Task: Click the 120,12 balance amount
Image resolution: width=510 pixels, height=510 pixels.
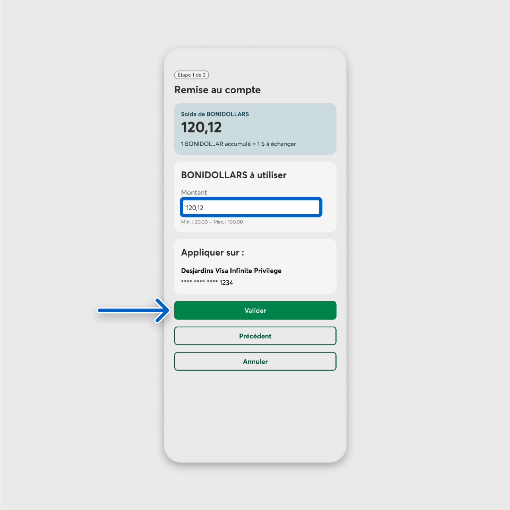Action: (201, 128)
